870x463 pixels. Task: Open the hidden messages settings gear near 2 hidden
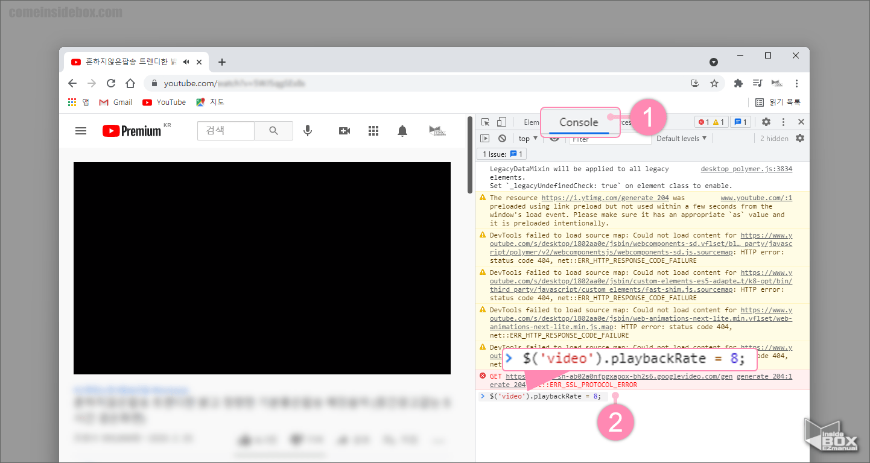[x=800, y=138]
